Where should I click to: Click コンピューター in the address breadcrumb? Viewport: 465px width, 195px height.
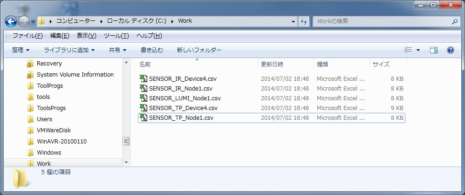pyautogui.click(x=76, y=21)
